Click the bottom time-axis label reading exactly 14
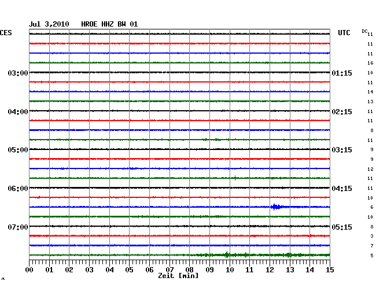Screen dimensions: 376x285 pyautogui.click(x=309, y=269)
